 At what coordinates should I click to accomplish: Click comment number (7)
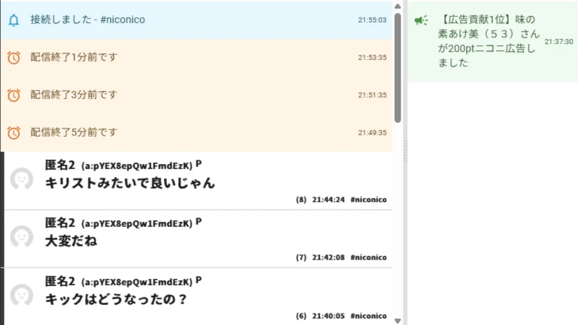tap(301, 257)
